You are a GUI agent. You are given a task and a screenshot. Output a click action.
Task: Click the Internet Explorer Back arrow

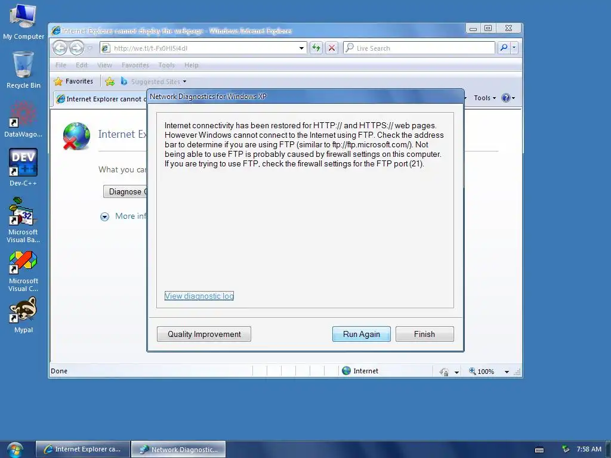pos(60,48)
